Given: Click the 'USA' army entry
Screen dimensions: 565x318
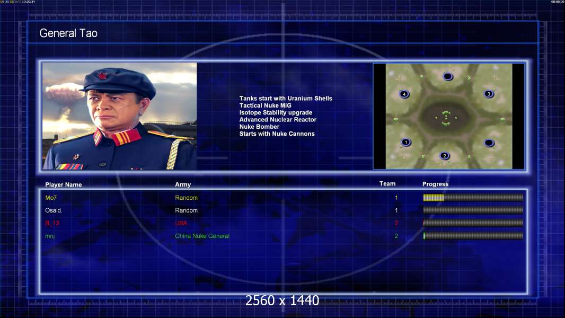Looking at the screenshot, I should (181, 223).
